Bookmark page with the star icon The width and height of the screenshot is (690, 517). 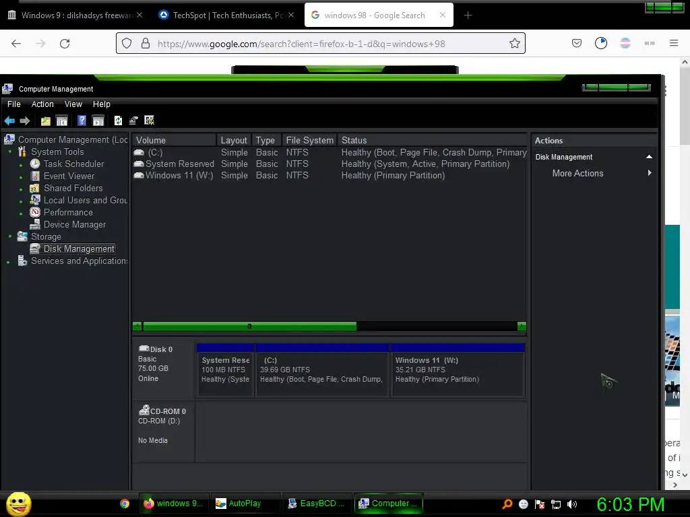tap(514, 43)
